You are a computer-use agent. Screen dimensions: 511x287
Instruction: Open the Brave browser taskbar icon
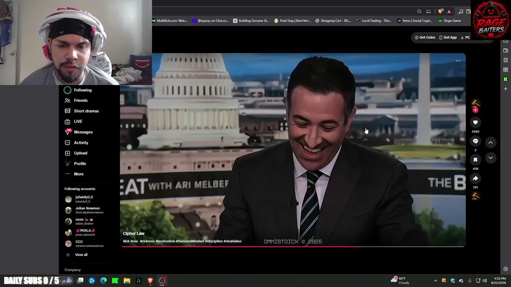tap(150, 281)
